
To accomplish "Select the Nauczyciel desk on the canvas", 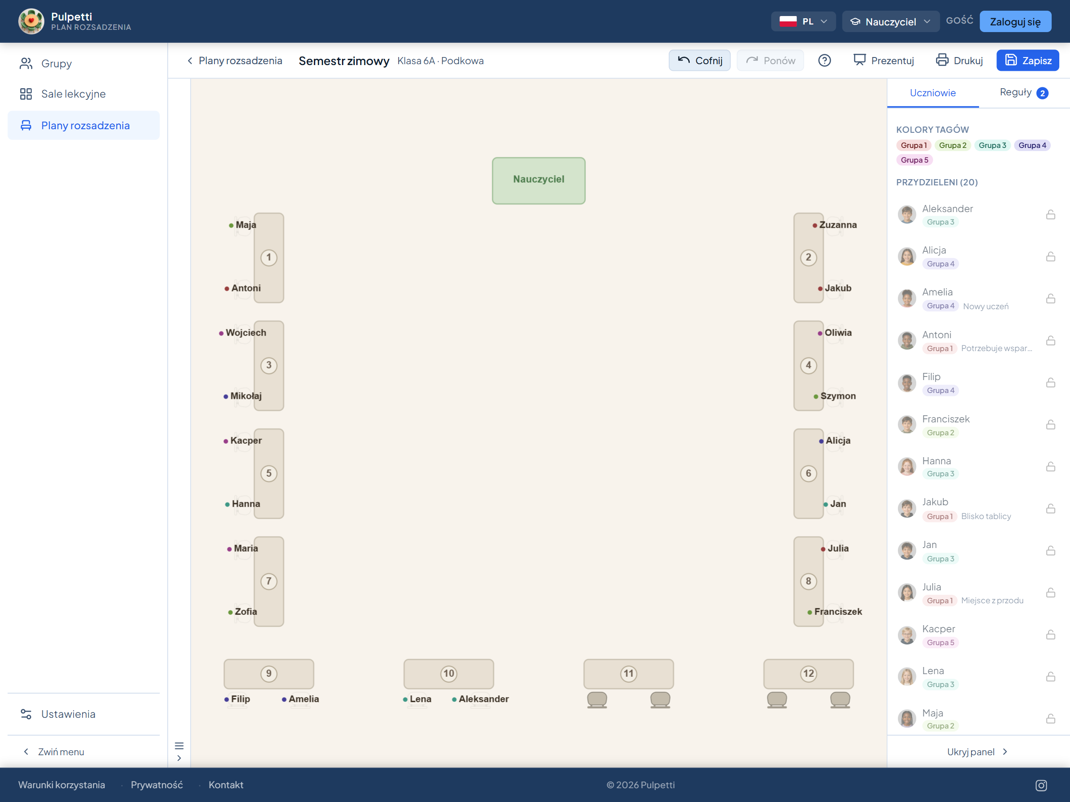I will point(539,180).
